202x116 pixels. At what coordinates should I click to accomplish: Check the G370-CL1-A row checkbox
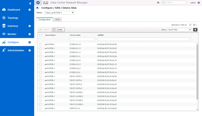pyautogui.click(x=40, y=109)
